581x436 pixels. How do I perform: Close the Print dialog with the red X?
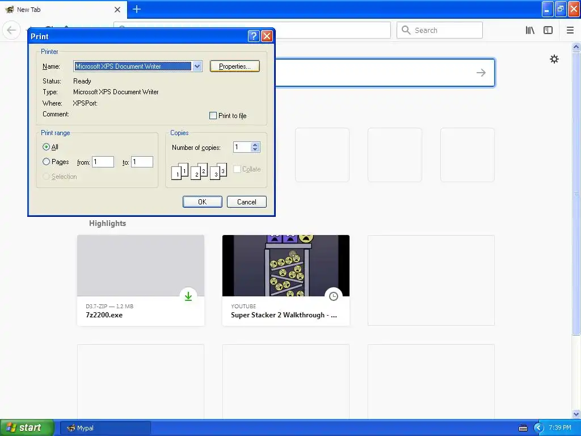[267, 36]
